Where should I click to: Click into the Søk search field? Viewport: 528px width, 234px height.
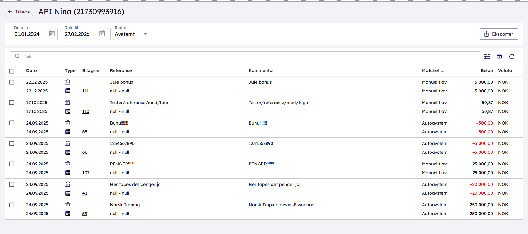[x=245, y=57]
